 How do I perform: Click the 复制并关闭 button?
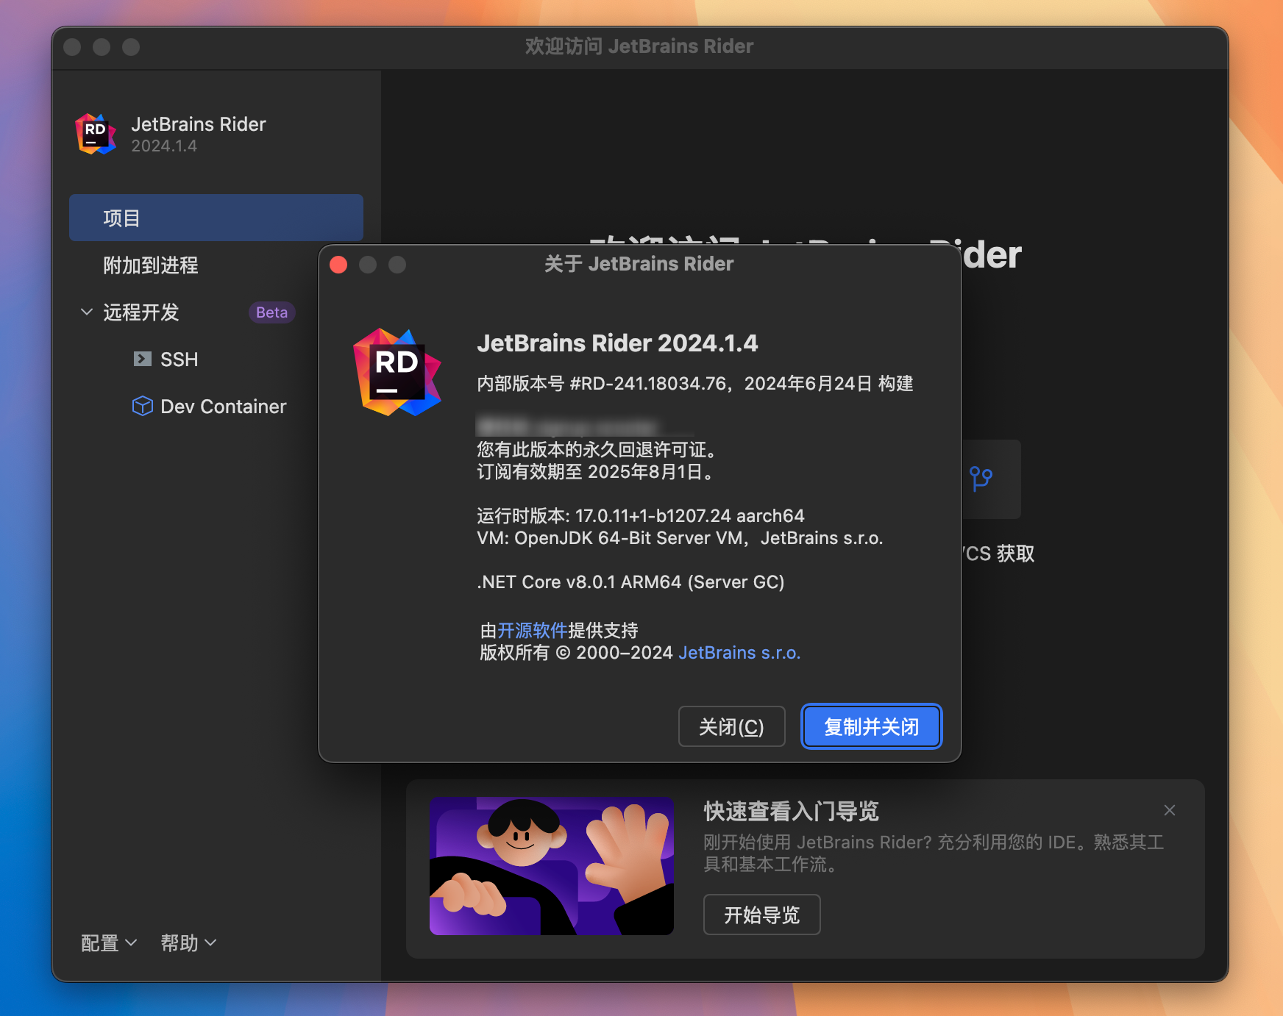(x=871, y=726)
